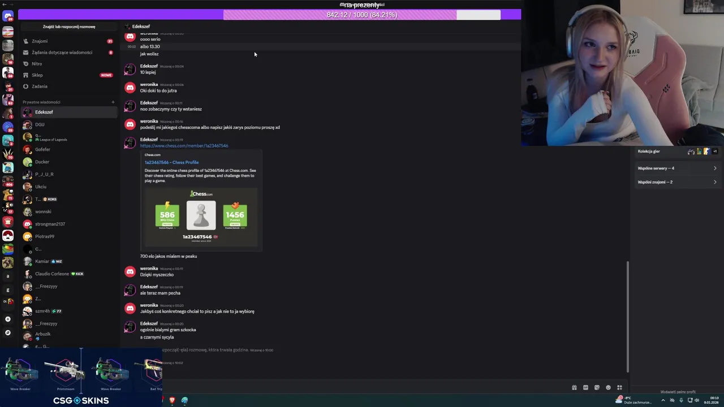
Task: Open DGU conversation
Action: coord(68,124)
